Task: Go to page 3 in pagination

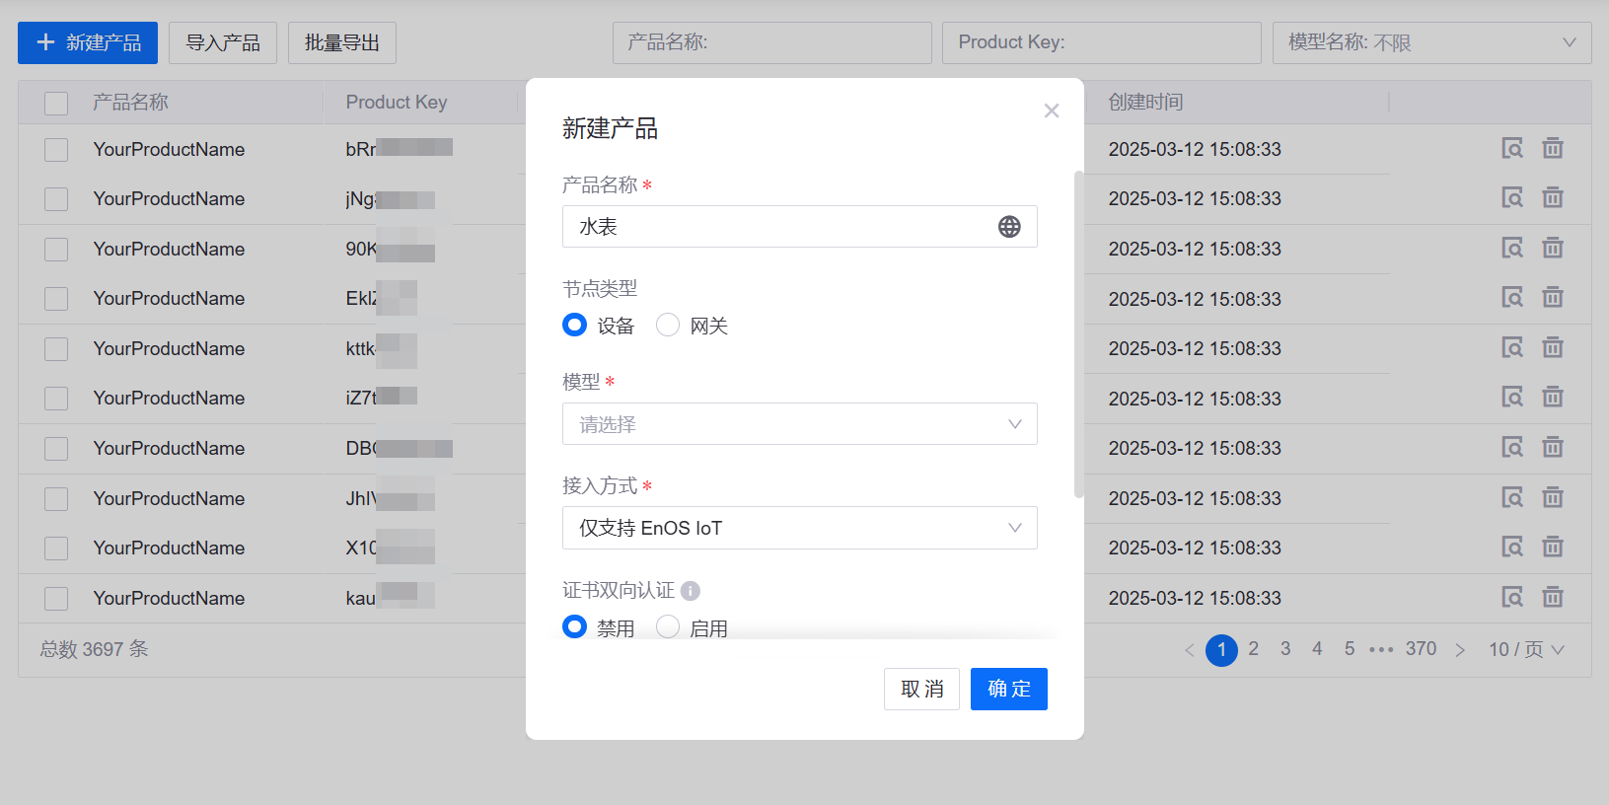Action: click(x=1285, y=649)
